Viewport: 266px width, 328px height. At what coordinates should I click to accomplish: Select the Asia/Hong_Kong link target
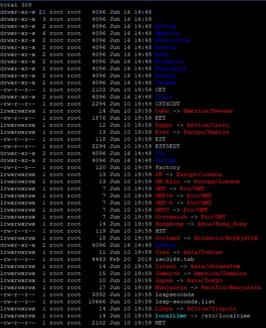222,224
